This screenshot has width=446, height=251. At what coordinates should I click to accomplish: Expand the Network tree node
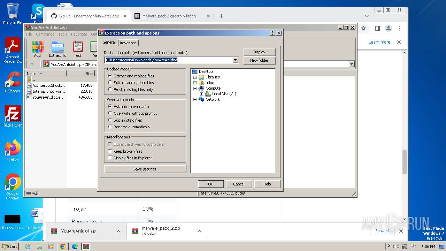point(195,99)
